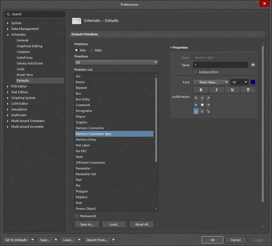Open the Times New font dropdown
Viewport: 272px width, 246px height.
(211, 82)
